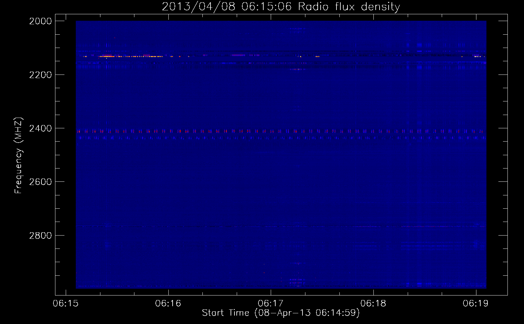Viewport: 524px width, 324px height.
Task: Click the 06:17 time axis label
Action: (271, 303)
